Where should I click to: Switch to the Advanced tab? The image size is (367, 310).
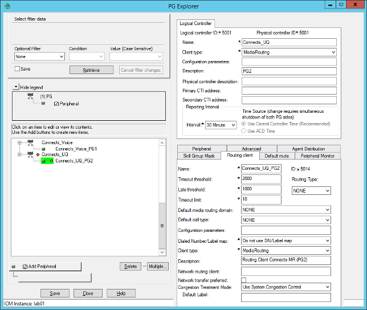[x=252, y=149]
